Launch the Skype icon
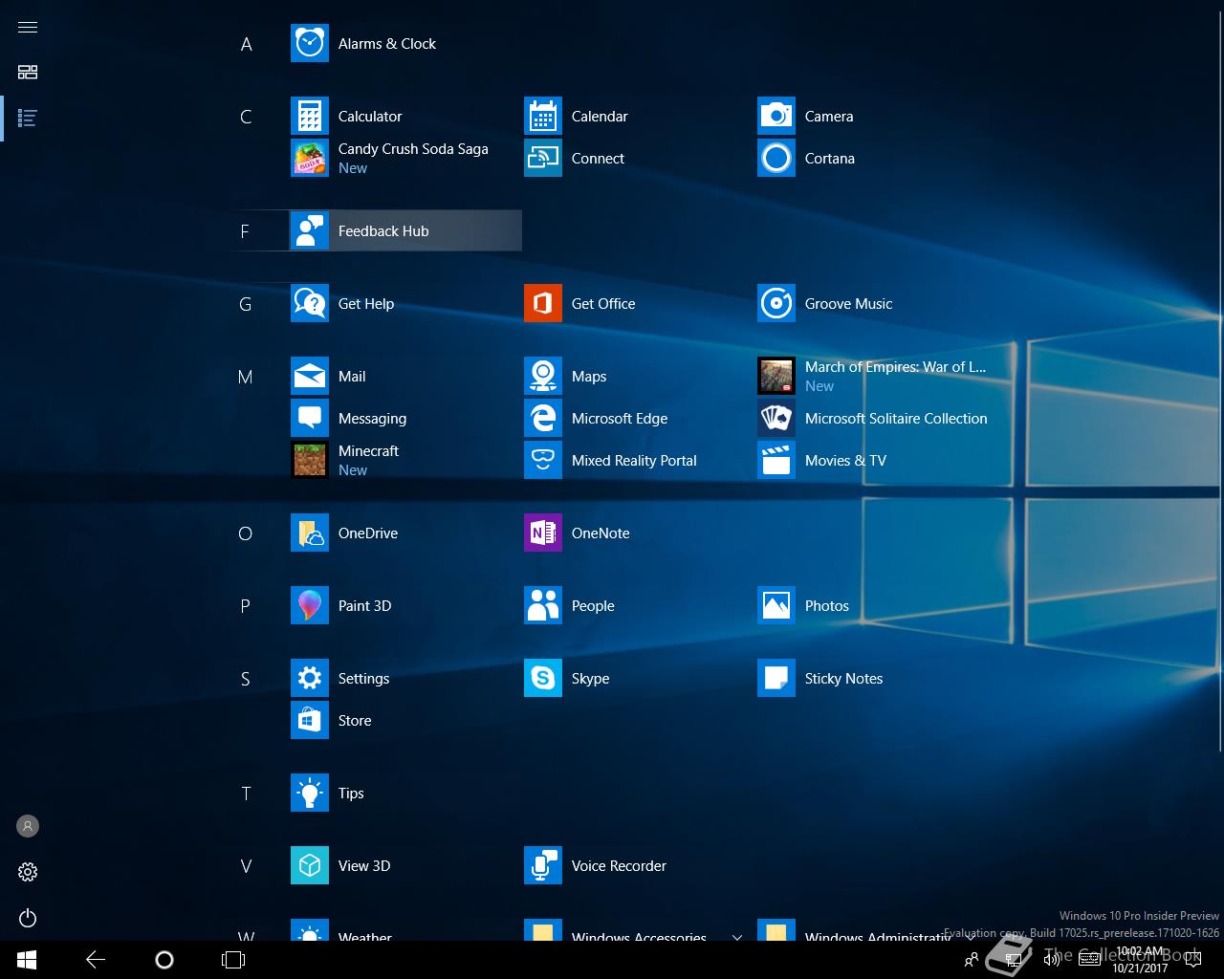This screenshot has width=1224, height=979. [x=543, y=679]
